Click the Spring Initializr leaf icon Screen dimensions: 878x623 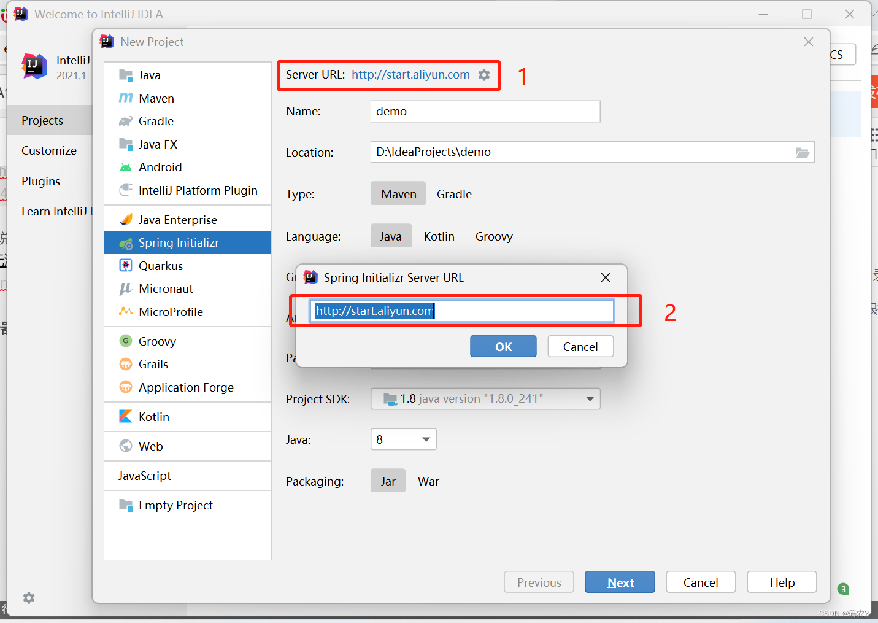126,243
